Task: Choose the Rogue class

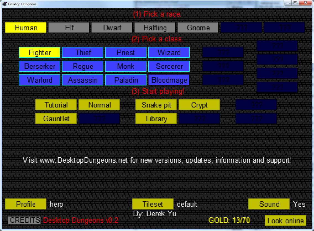Action: pos(83,66)
